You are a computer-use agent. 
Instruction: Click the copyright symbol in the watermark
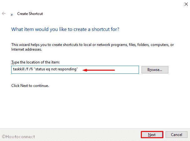(x=4, y=136)
